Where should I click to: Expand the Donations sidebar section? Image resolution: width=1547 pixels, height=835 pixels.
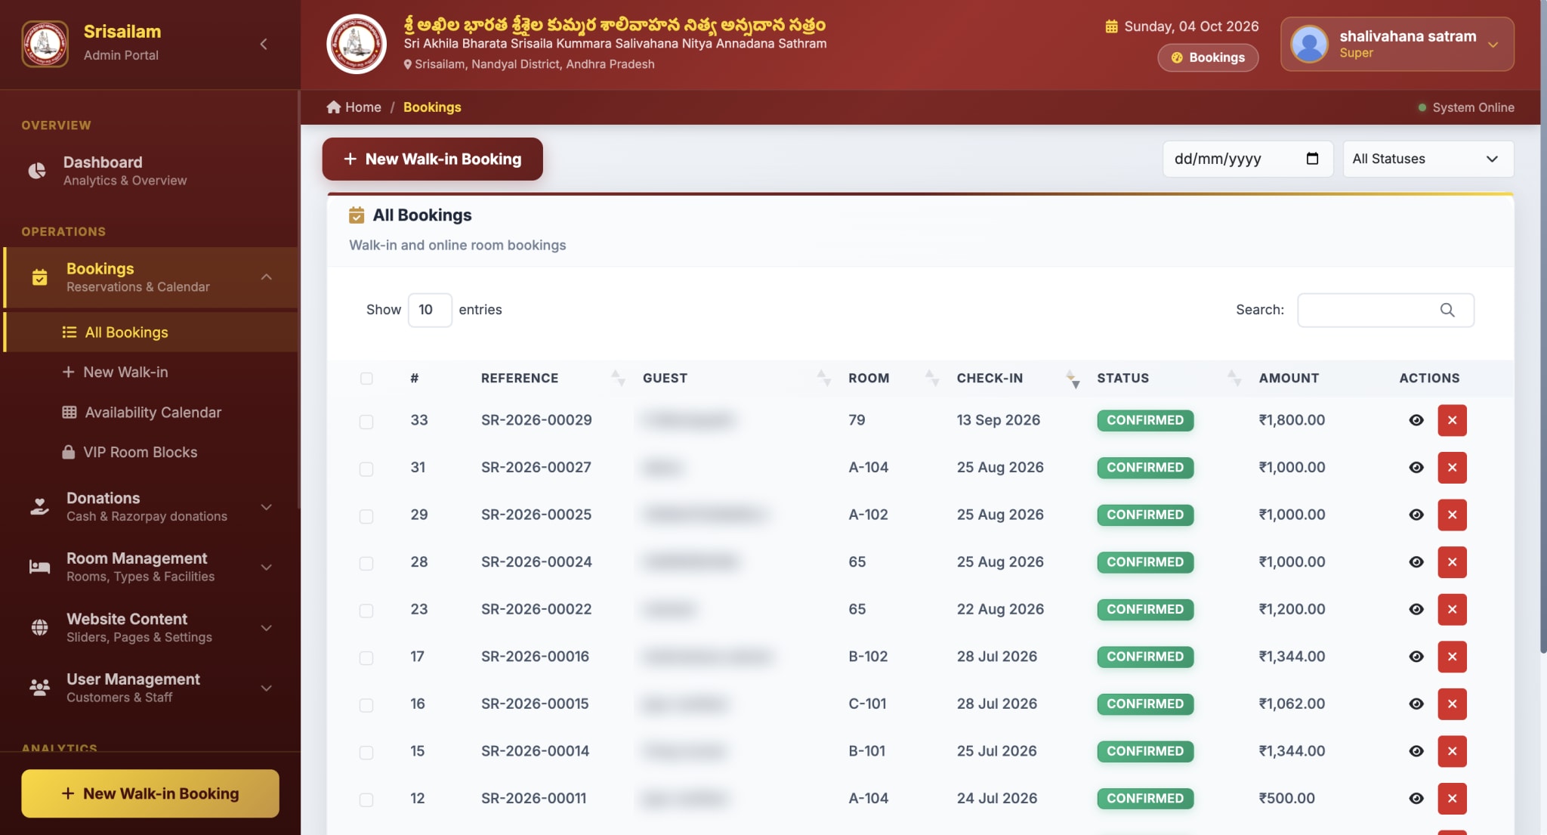pyautogui.click(x=150, y=506)
